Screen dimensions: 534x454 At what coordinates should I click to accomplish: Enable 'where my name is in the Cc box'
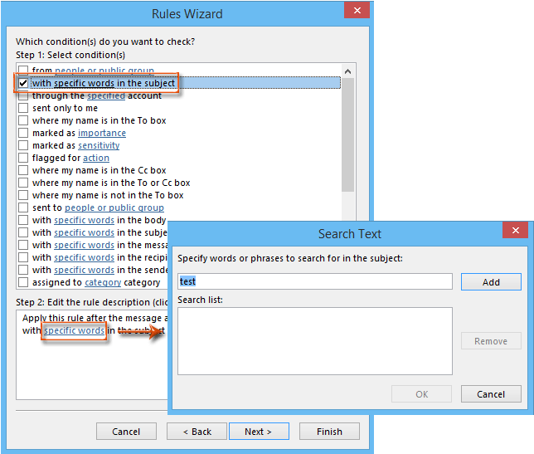coord(23,170)
